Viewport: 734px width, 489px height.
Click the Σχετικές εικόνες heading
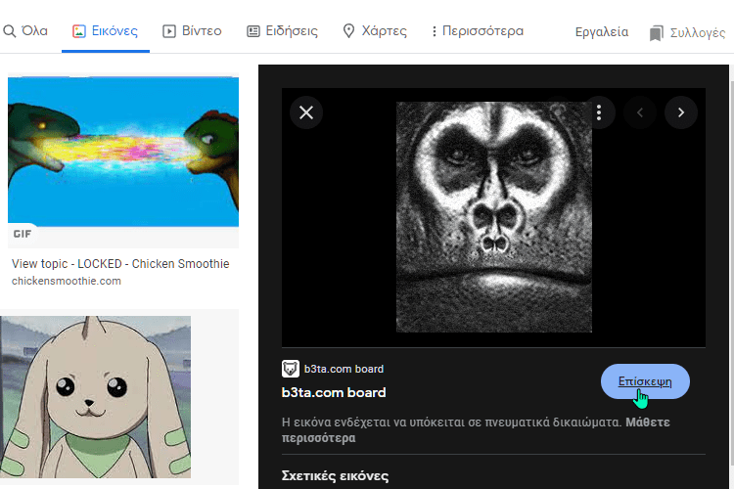[335, 476]
